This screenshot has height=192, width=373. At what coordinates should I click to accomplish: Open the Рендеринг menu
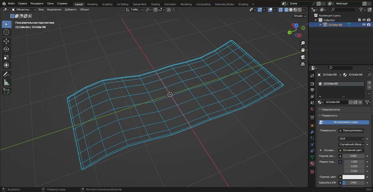point(37,4)
